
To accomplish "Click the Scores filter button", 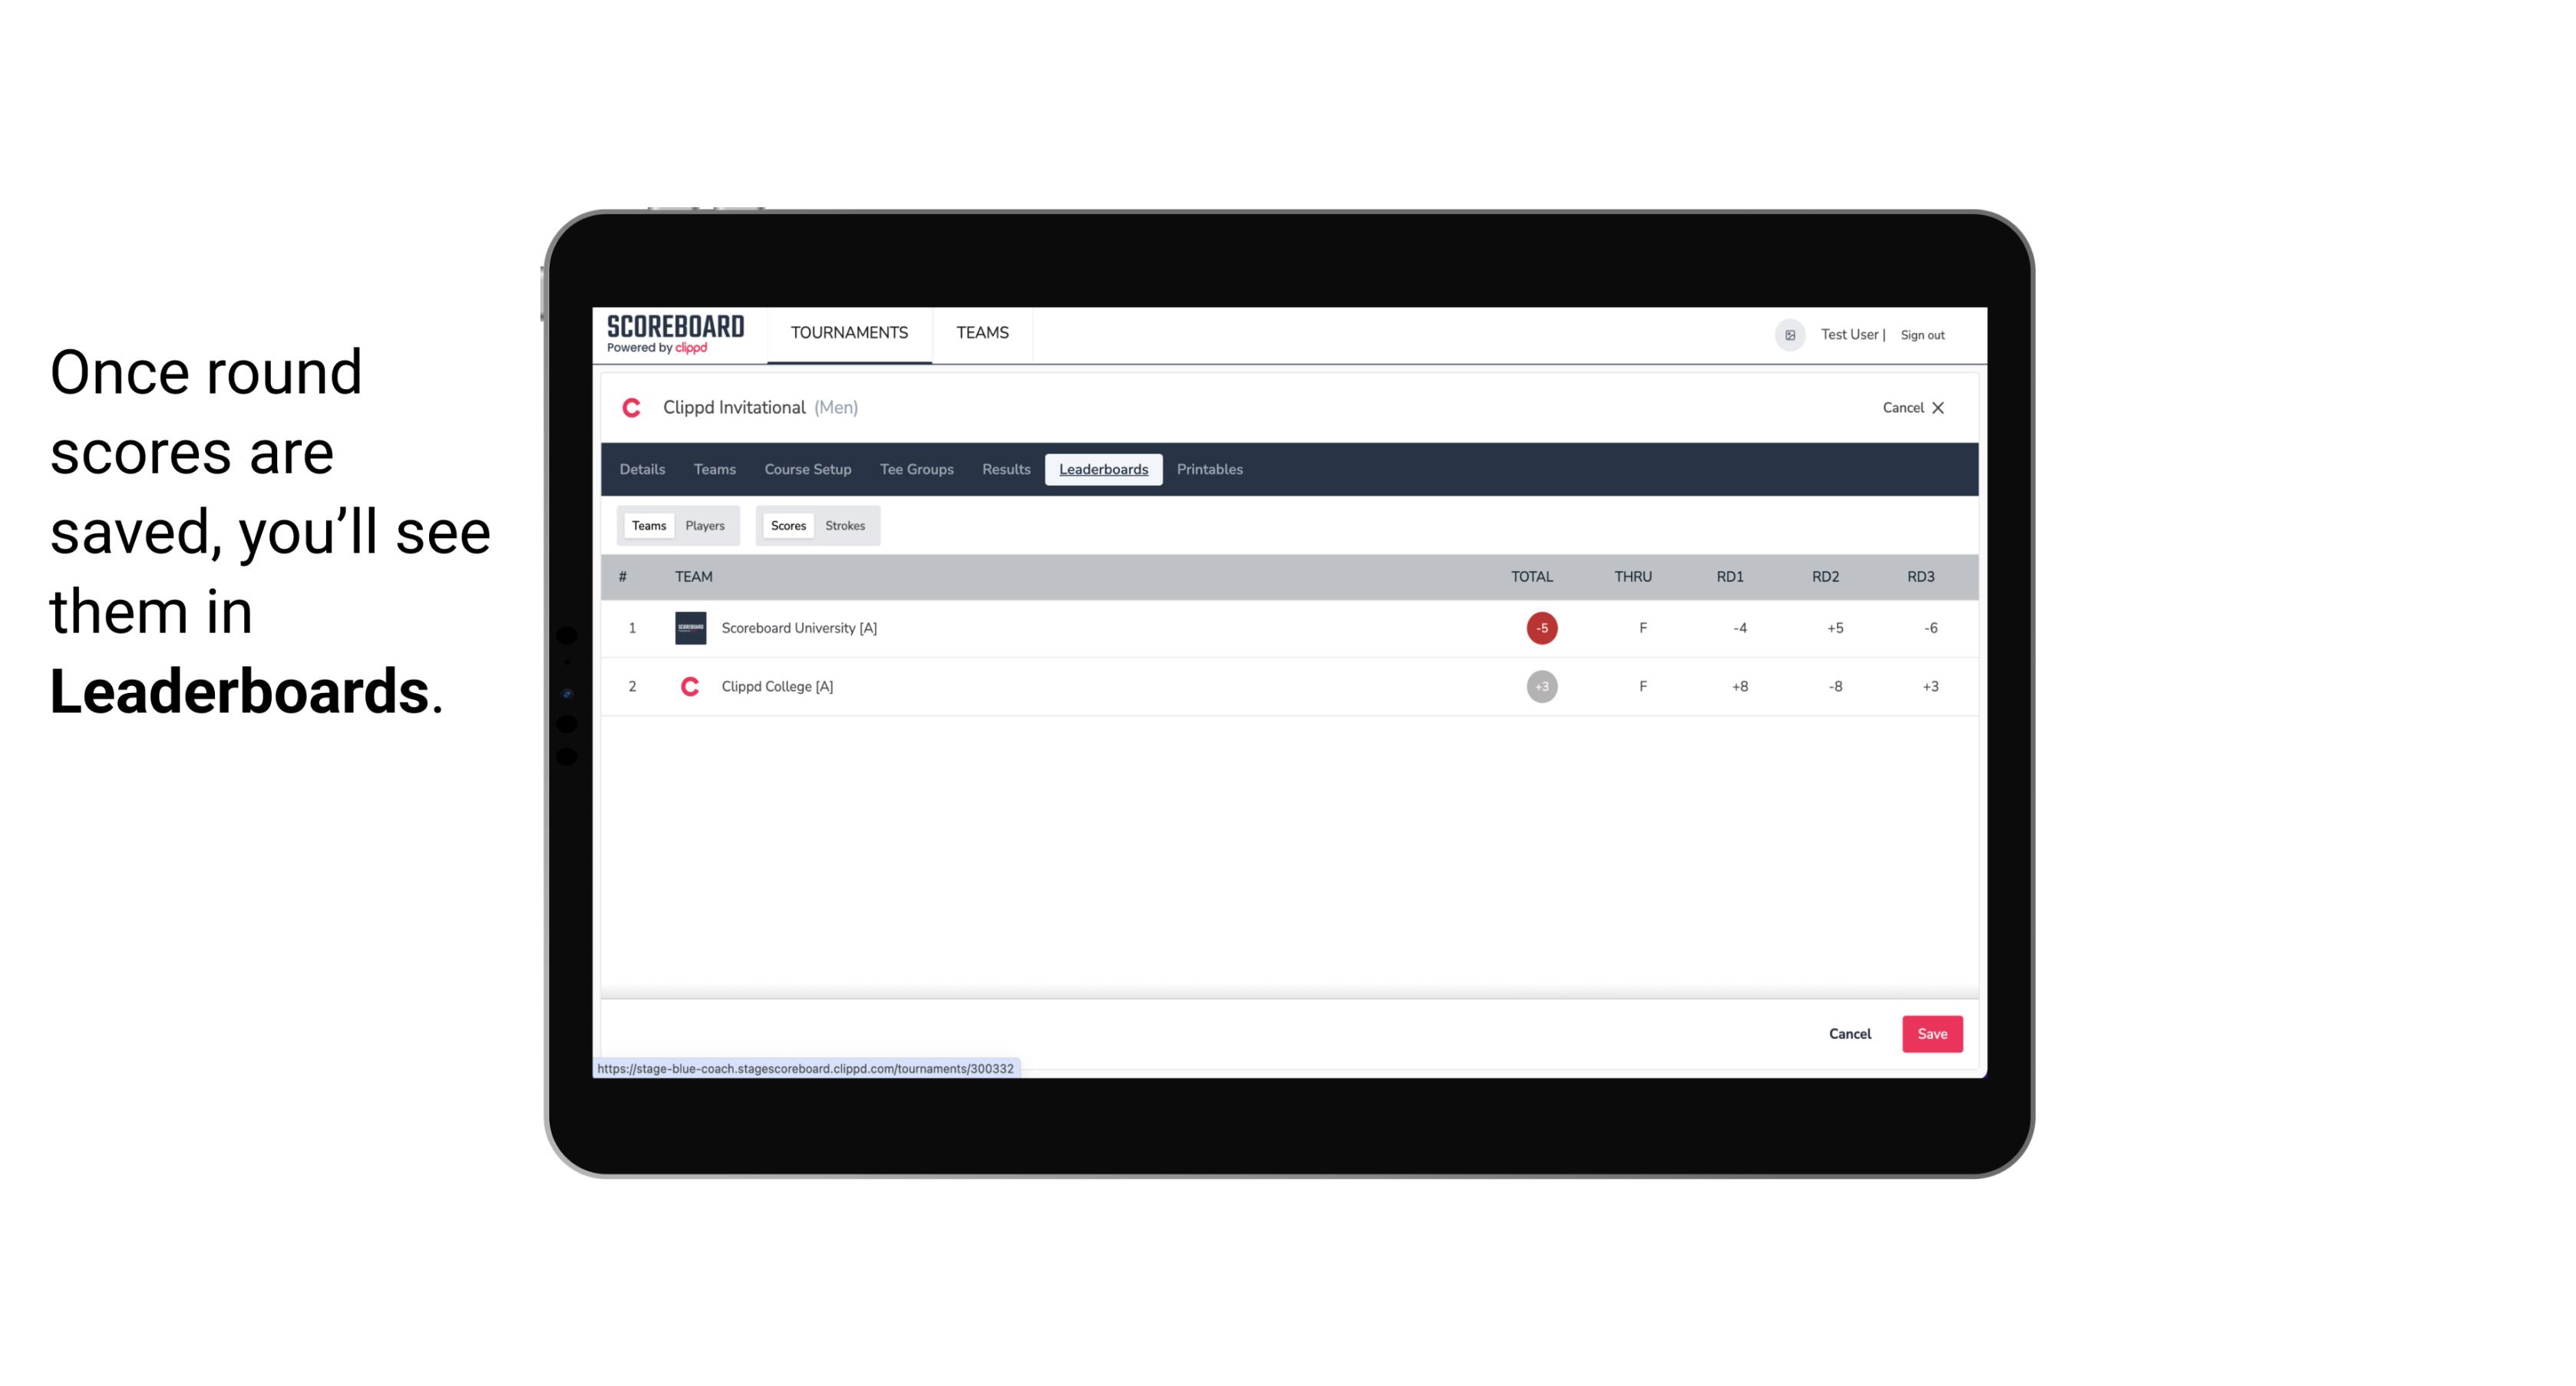I will point(787,524).
